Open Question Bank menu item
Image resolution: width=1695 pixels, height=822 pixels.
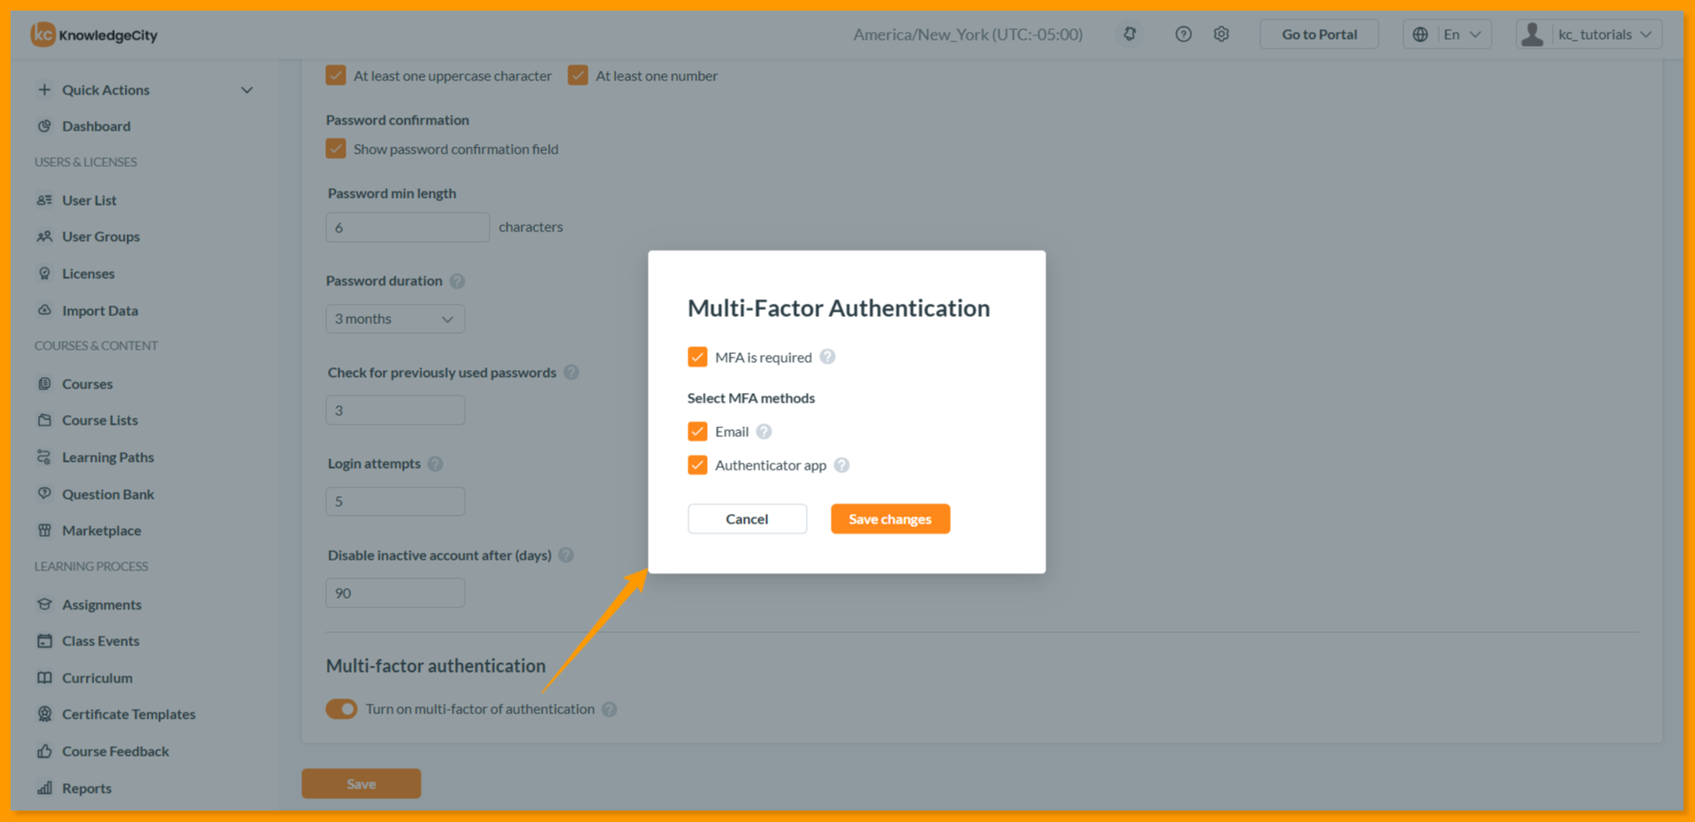(108, 494)
